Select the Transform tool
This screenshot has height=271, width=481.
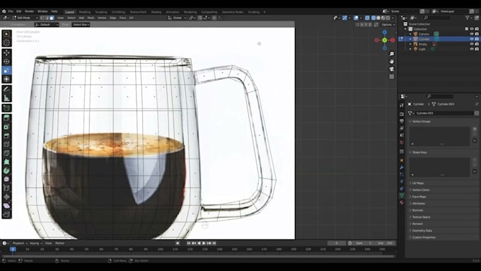[6, 79]
